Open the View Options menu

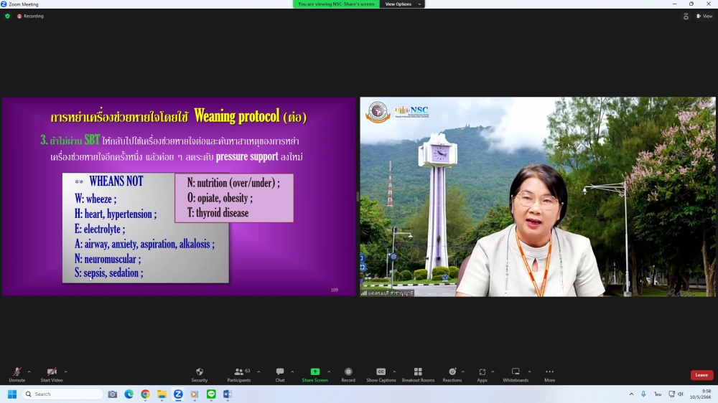[401, 4]
